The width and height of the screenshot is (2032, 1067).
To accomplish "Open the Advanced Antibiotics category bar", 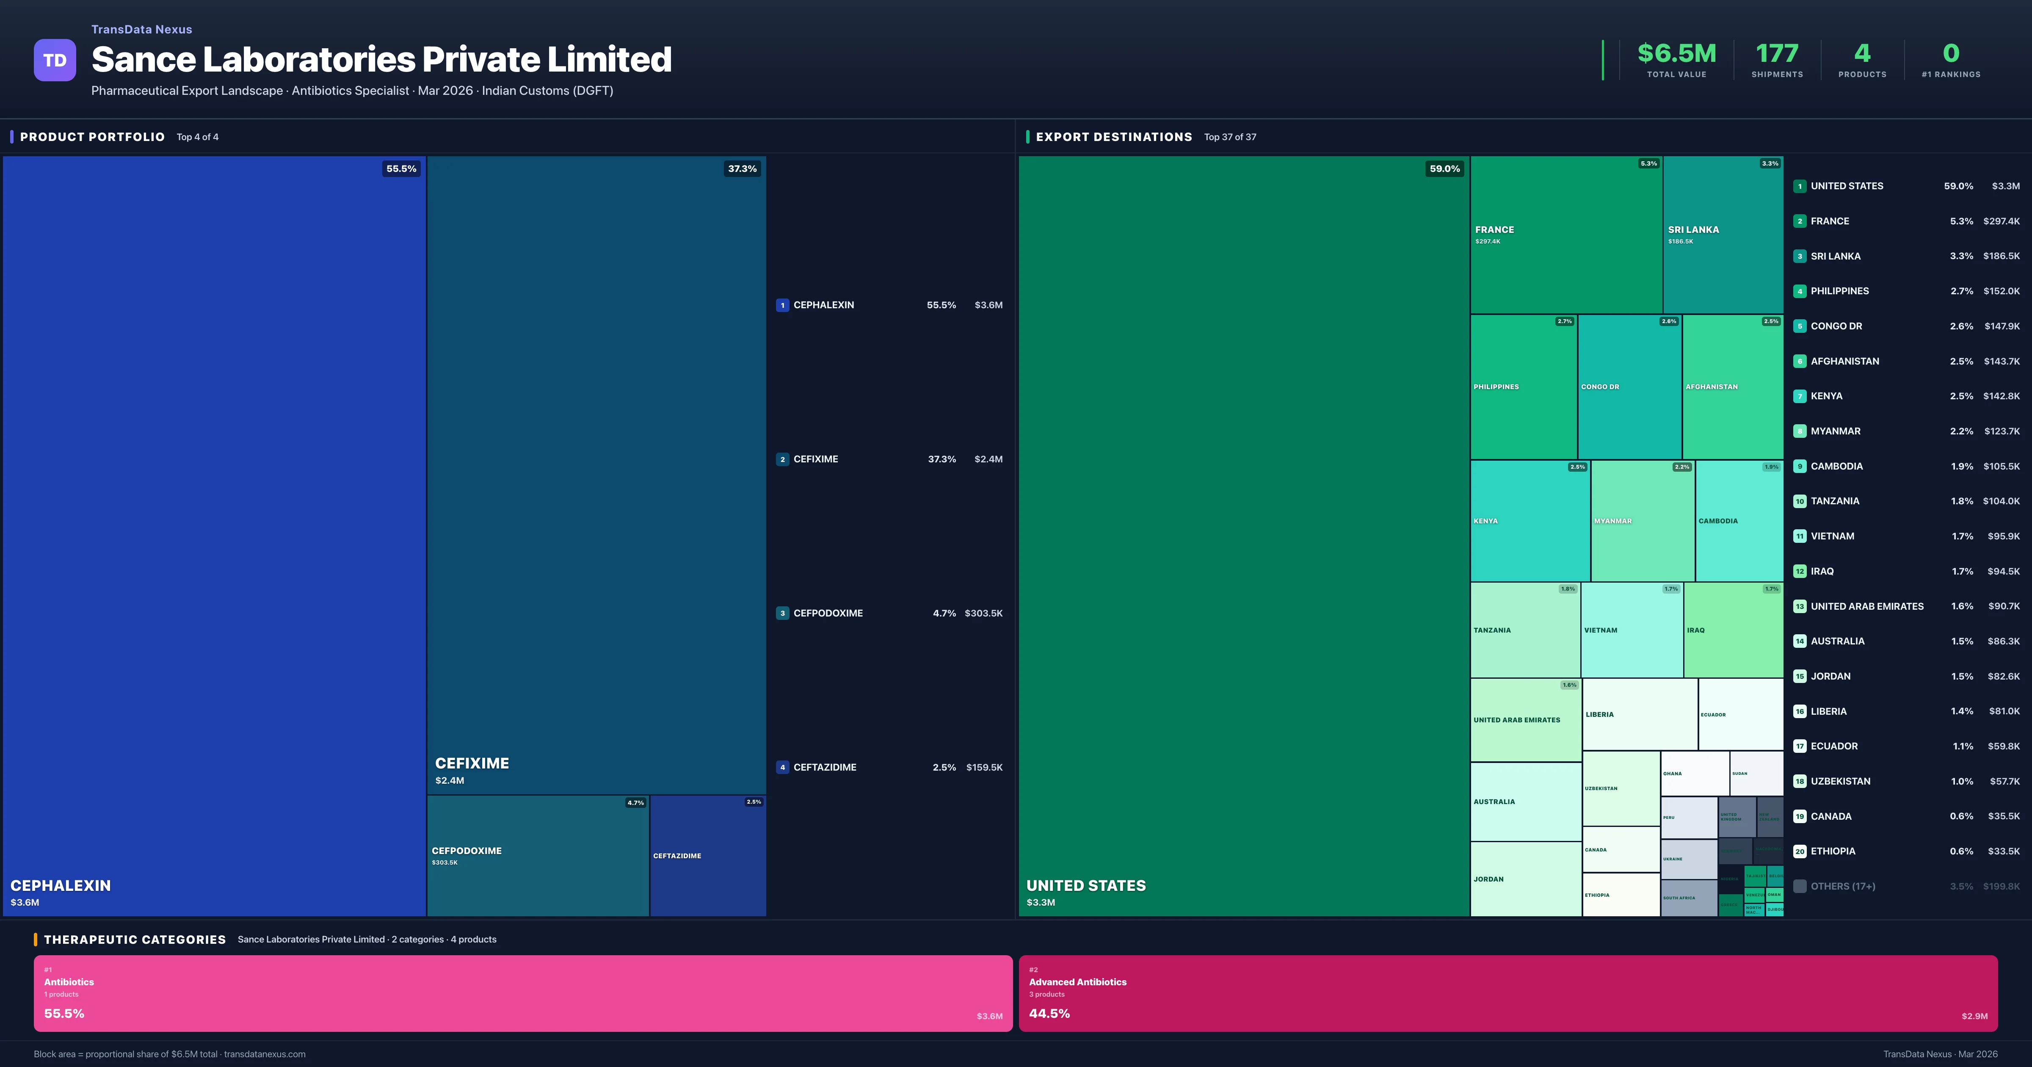I will (x=1507, y=994).
